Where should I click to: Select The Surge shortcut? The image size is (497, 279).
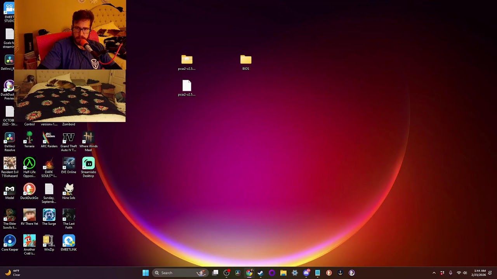(49, 217)
